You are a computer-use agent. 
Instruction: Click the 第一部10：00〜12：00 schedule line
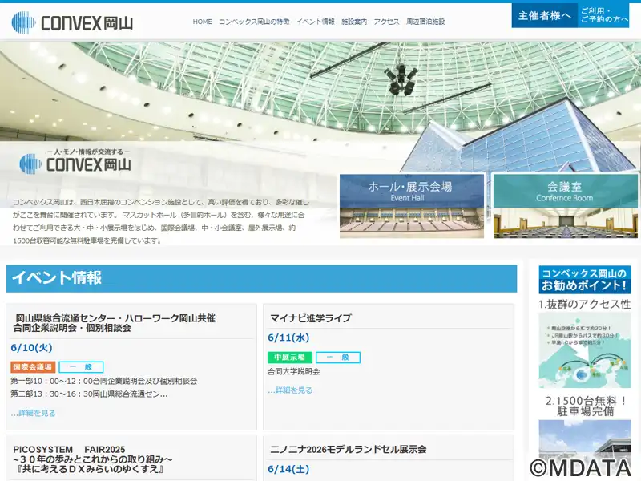104,382
